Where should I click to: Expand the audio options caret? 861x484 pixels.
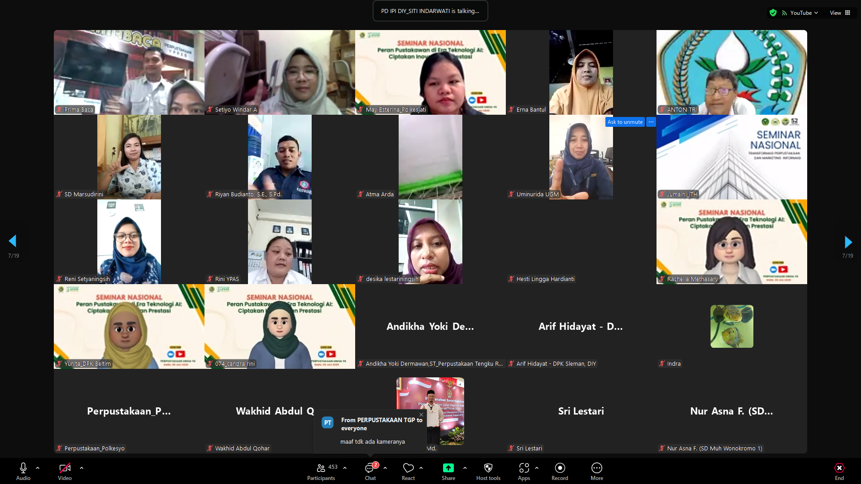[38, 468]
